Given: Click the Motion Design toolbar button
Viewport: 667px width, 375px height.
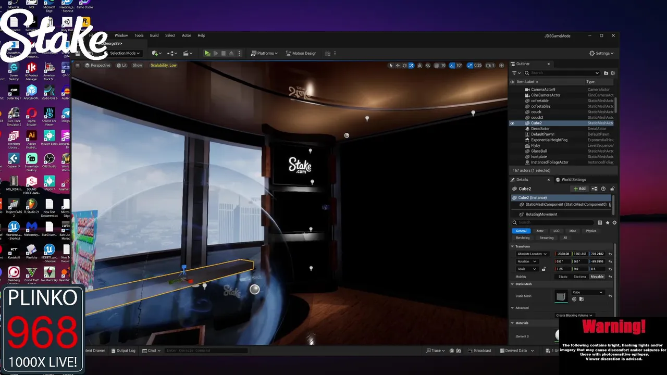Looking at the screenshot, I should point(301,53).
